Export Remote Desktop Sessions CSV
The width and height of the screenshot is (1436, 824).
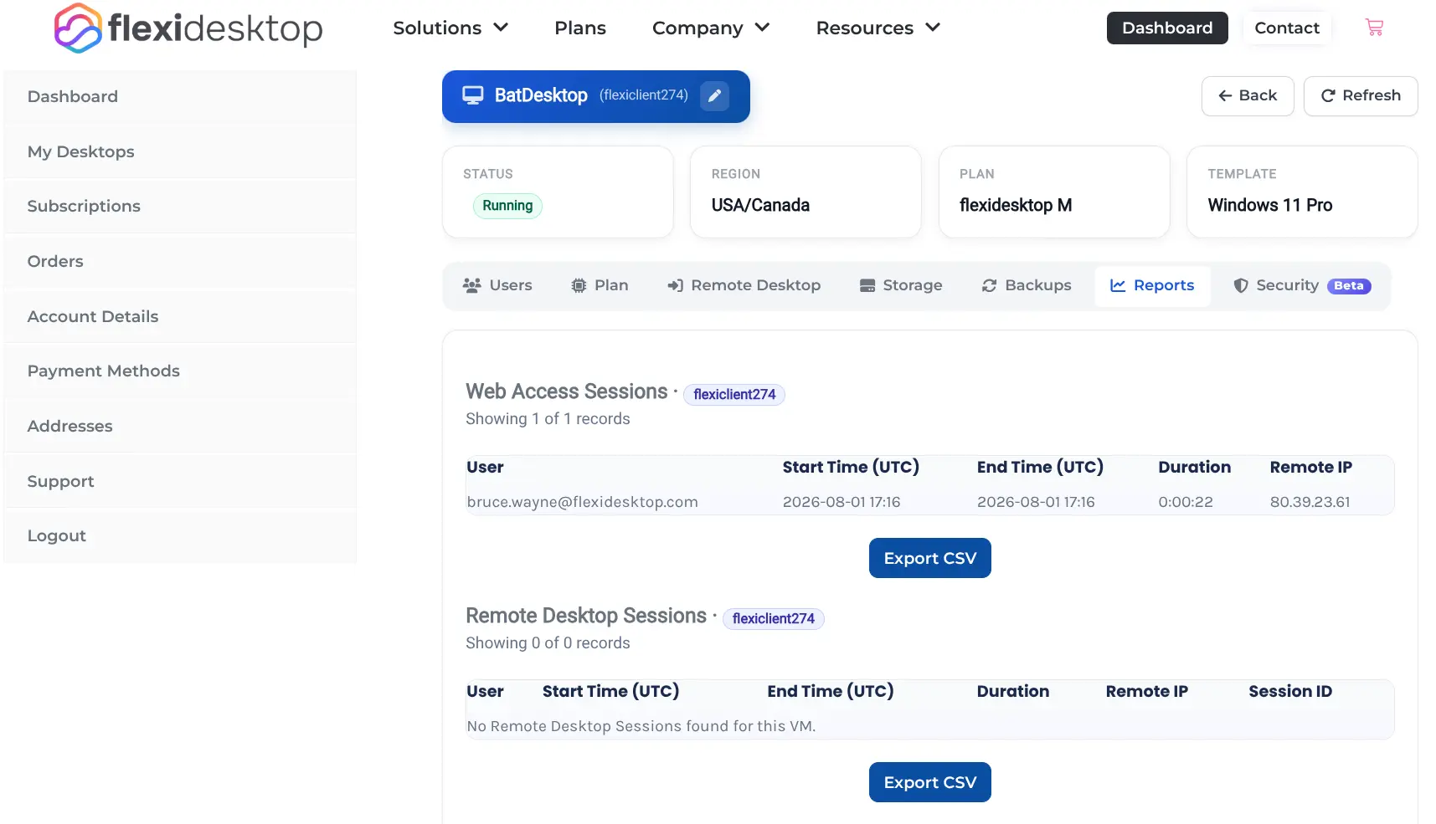pos(930,782)
